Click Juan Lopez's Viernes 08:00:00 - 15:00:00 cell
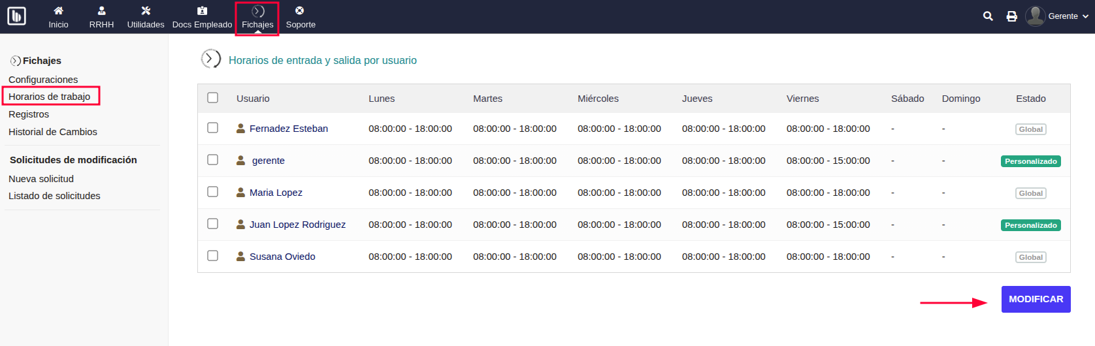 pos(828,225)
